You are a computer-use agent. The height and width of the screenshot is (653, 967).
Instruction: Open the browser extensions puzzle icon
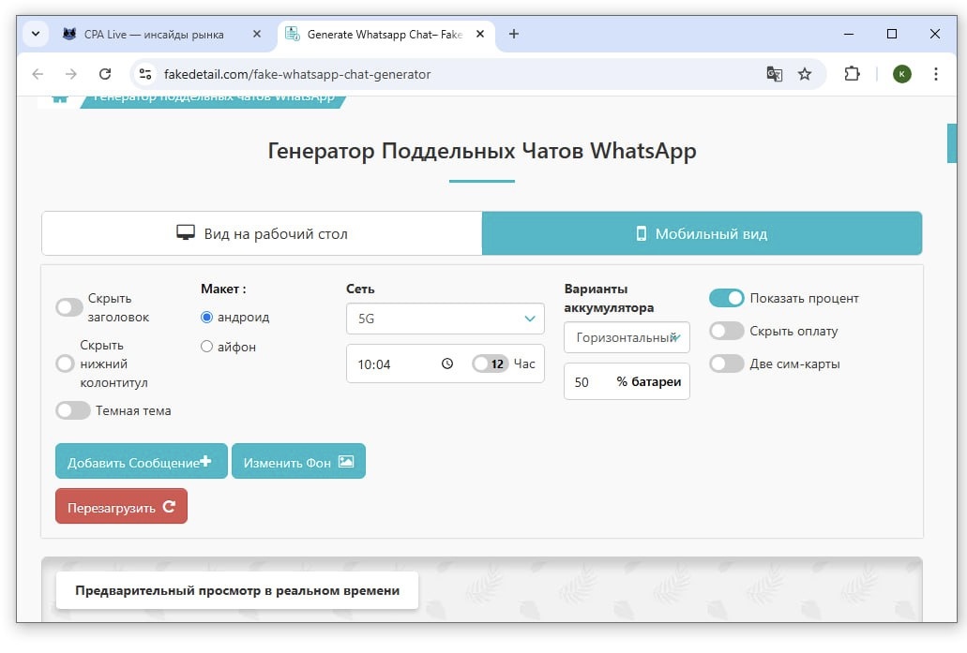tap(852, 74)
